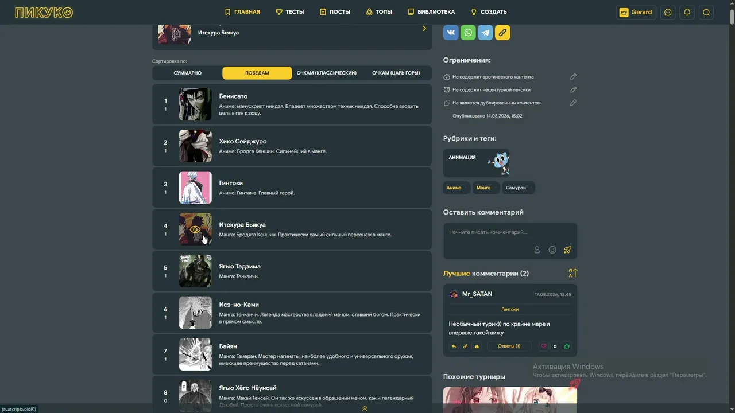
Task: Open the Посты menu item
Action: point(335,12)
